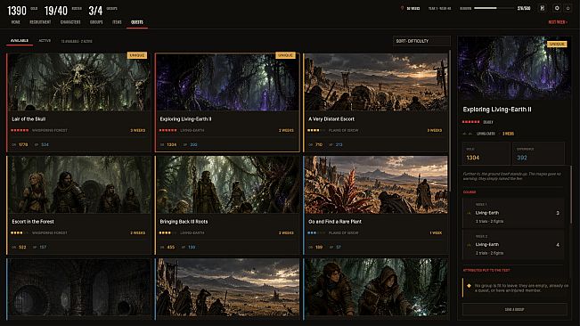Select the Exploring Living-Earth II quest card image
The height and width of the screenshot is (326, 580).
point(227,82)
